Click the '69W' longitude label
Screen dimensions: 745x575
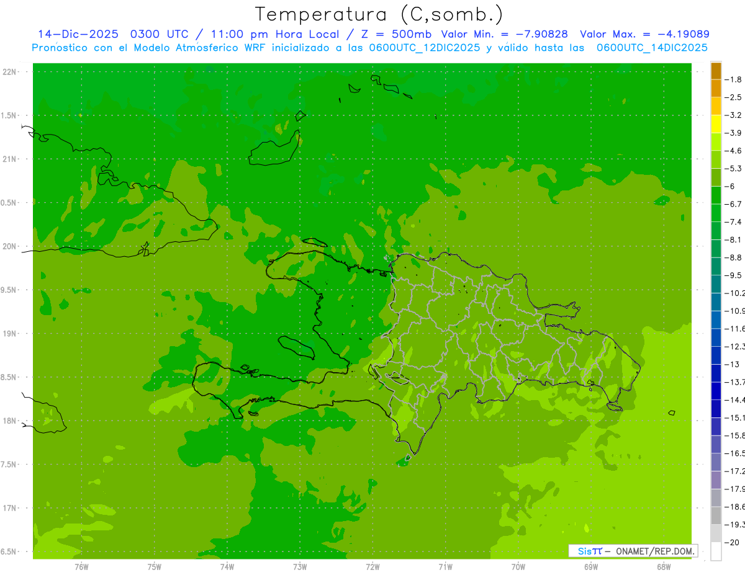[x=591, y=567]
